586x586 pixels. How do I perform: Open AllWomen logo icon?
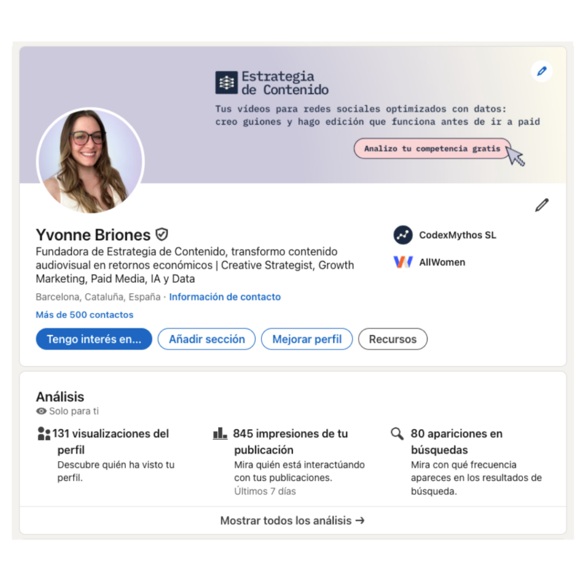[403, 262]
